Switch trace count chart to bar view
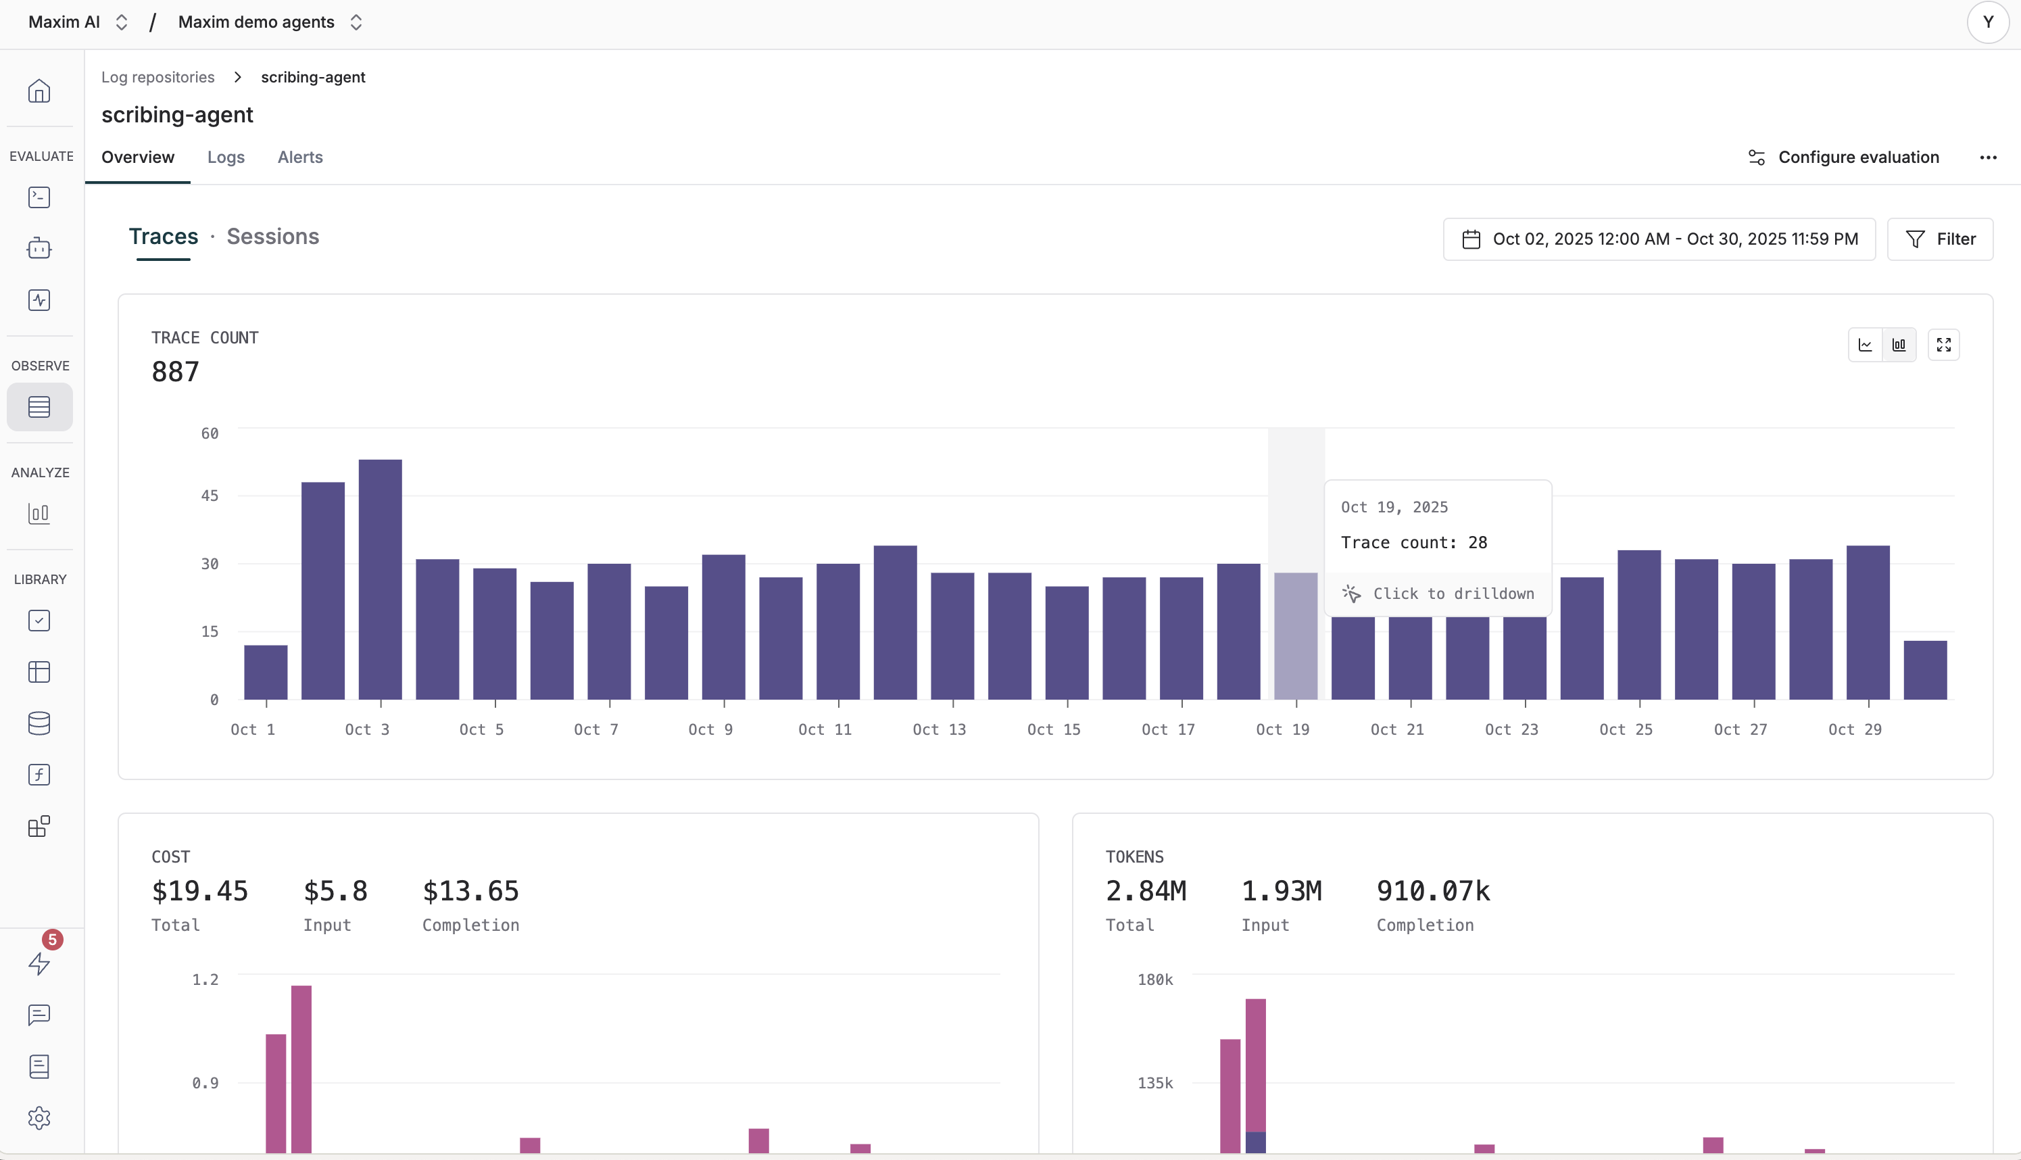The height and width of the screenshot is (1160, 2021). [1899, 345]
